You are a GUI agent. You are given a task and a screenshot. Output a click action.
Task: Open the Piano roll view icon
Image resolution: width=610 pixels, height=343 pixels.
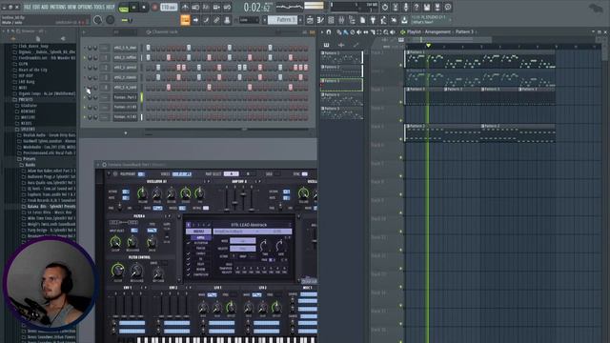(320, 20)
